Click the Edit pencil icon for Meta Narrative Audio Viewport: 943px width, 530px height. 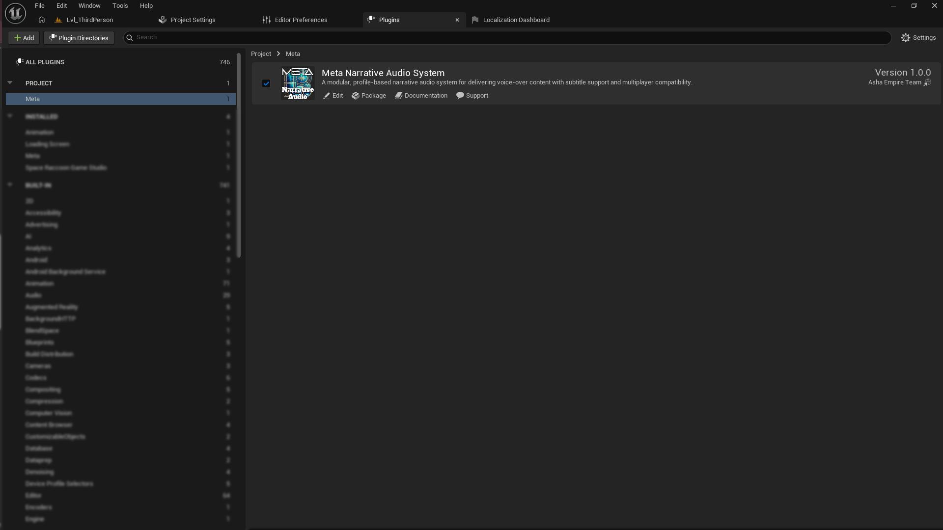tap(327, 96)
